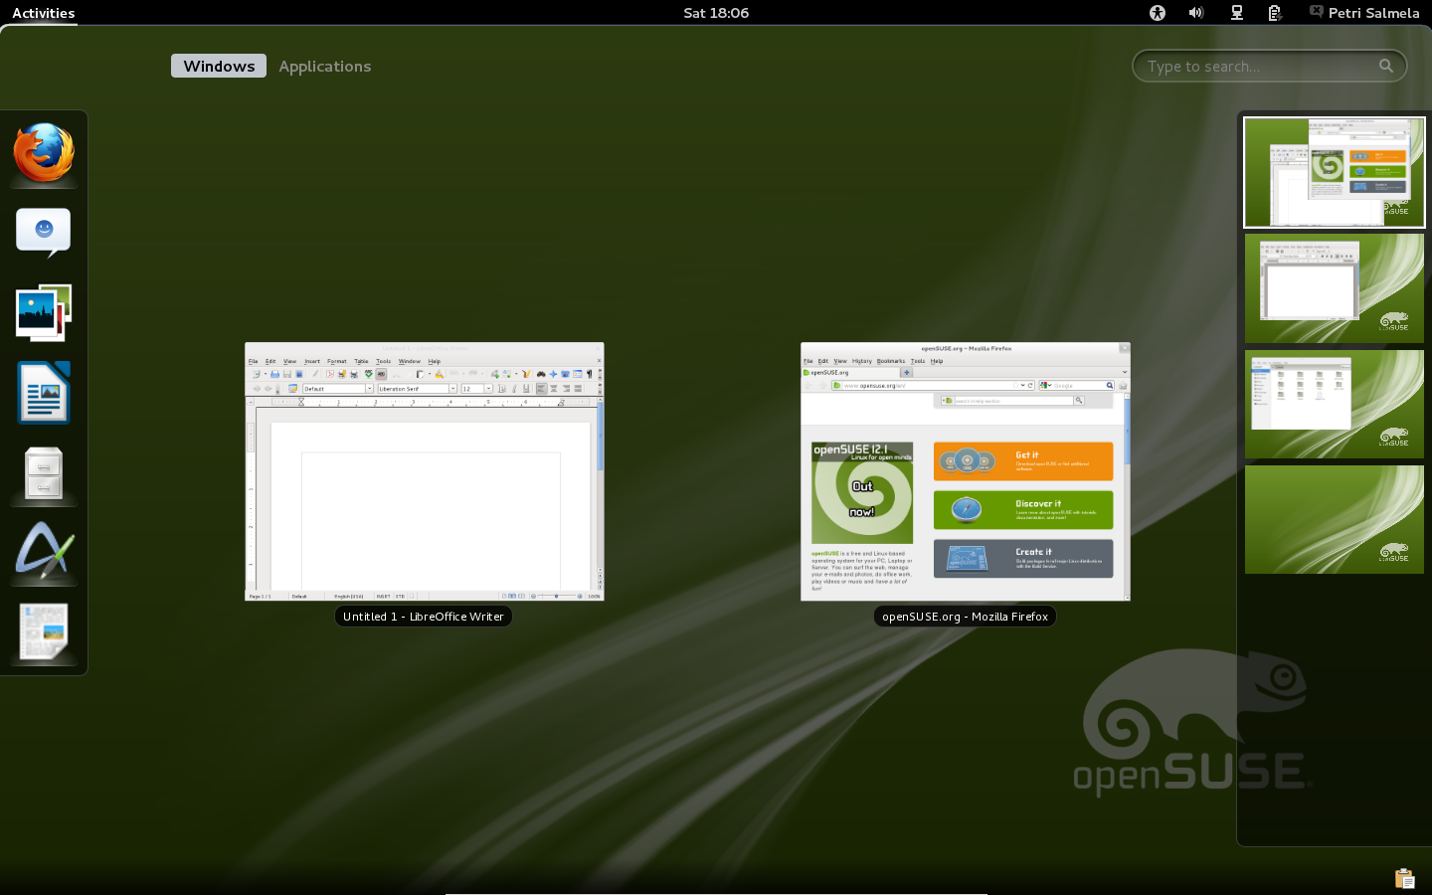Open Shotwell photo manager from the dash

[44, 312]
